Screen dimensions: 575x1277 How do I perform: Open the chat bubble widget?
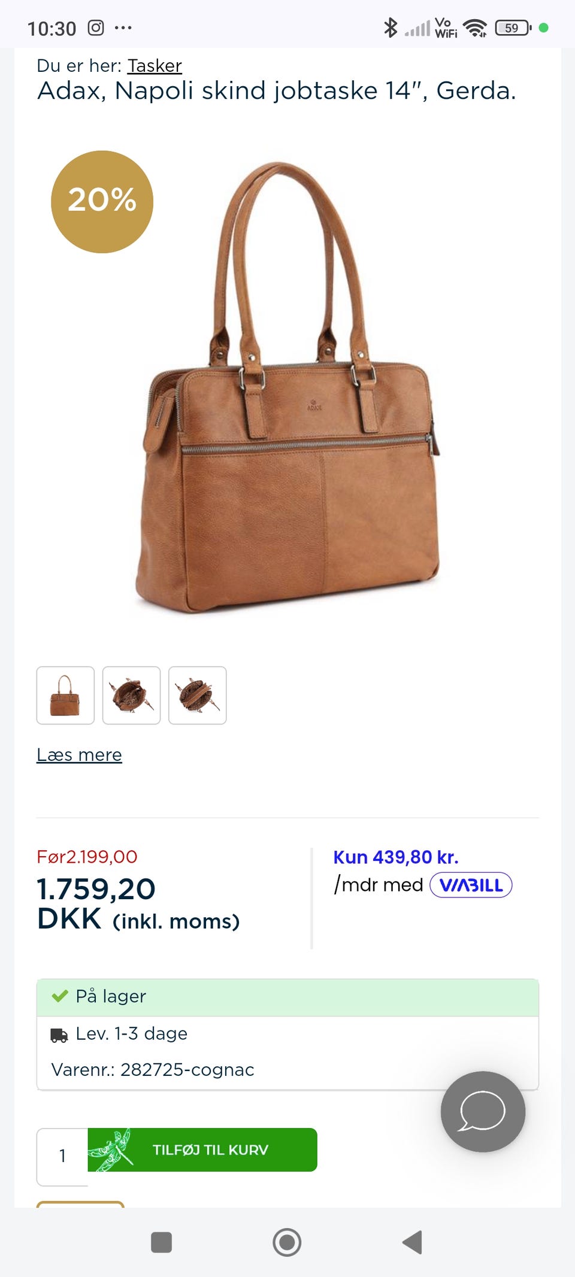[x=483, y=1111]
